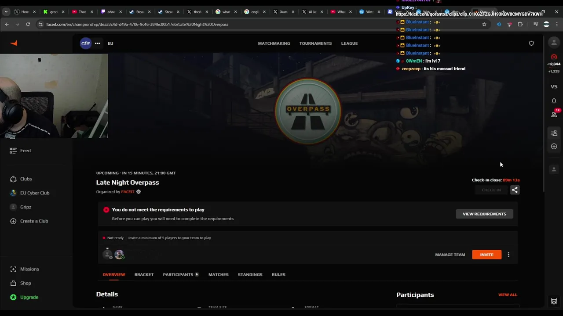The width and height of the screenshot is (563, 316).
Task: Open friends list with 14 badge
Action: (554, 114)
